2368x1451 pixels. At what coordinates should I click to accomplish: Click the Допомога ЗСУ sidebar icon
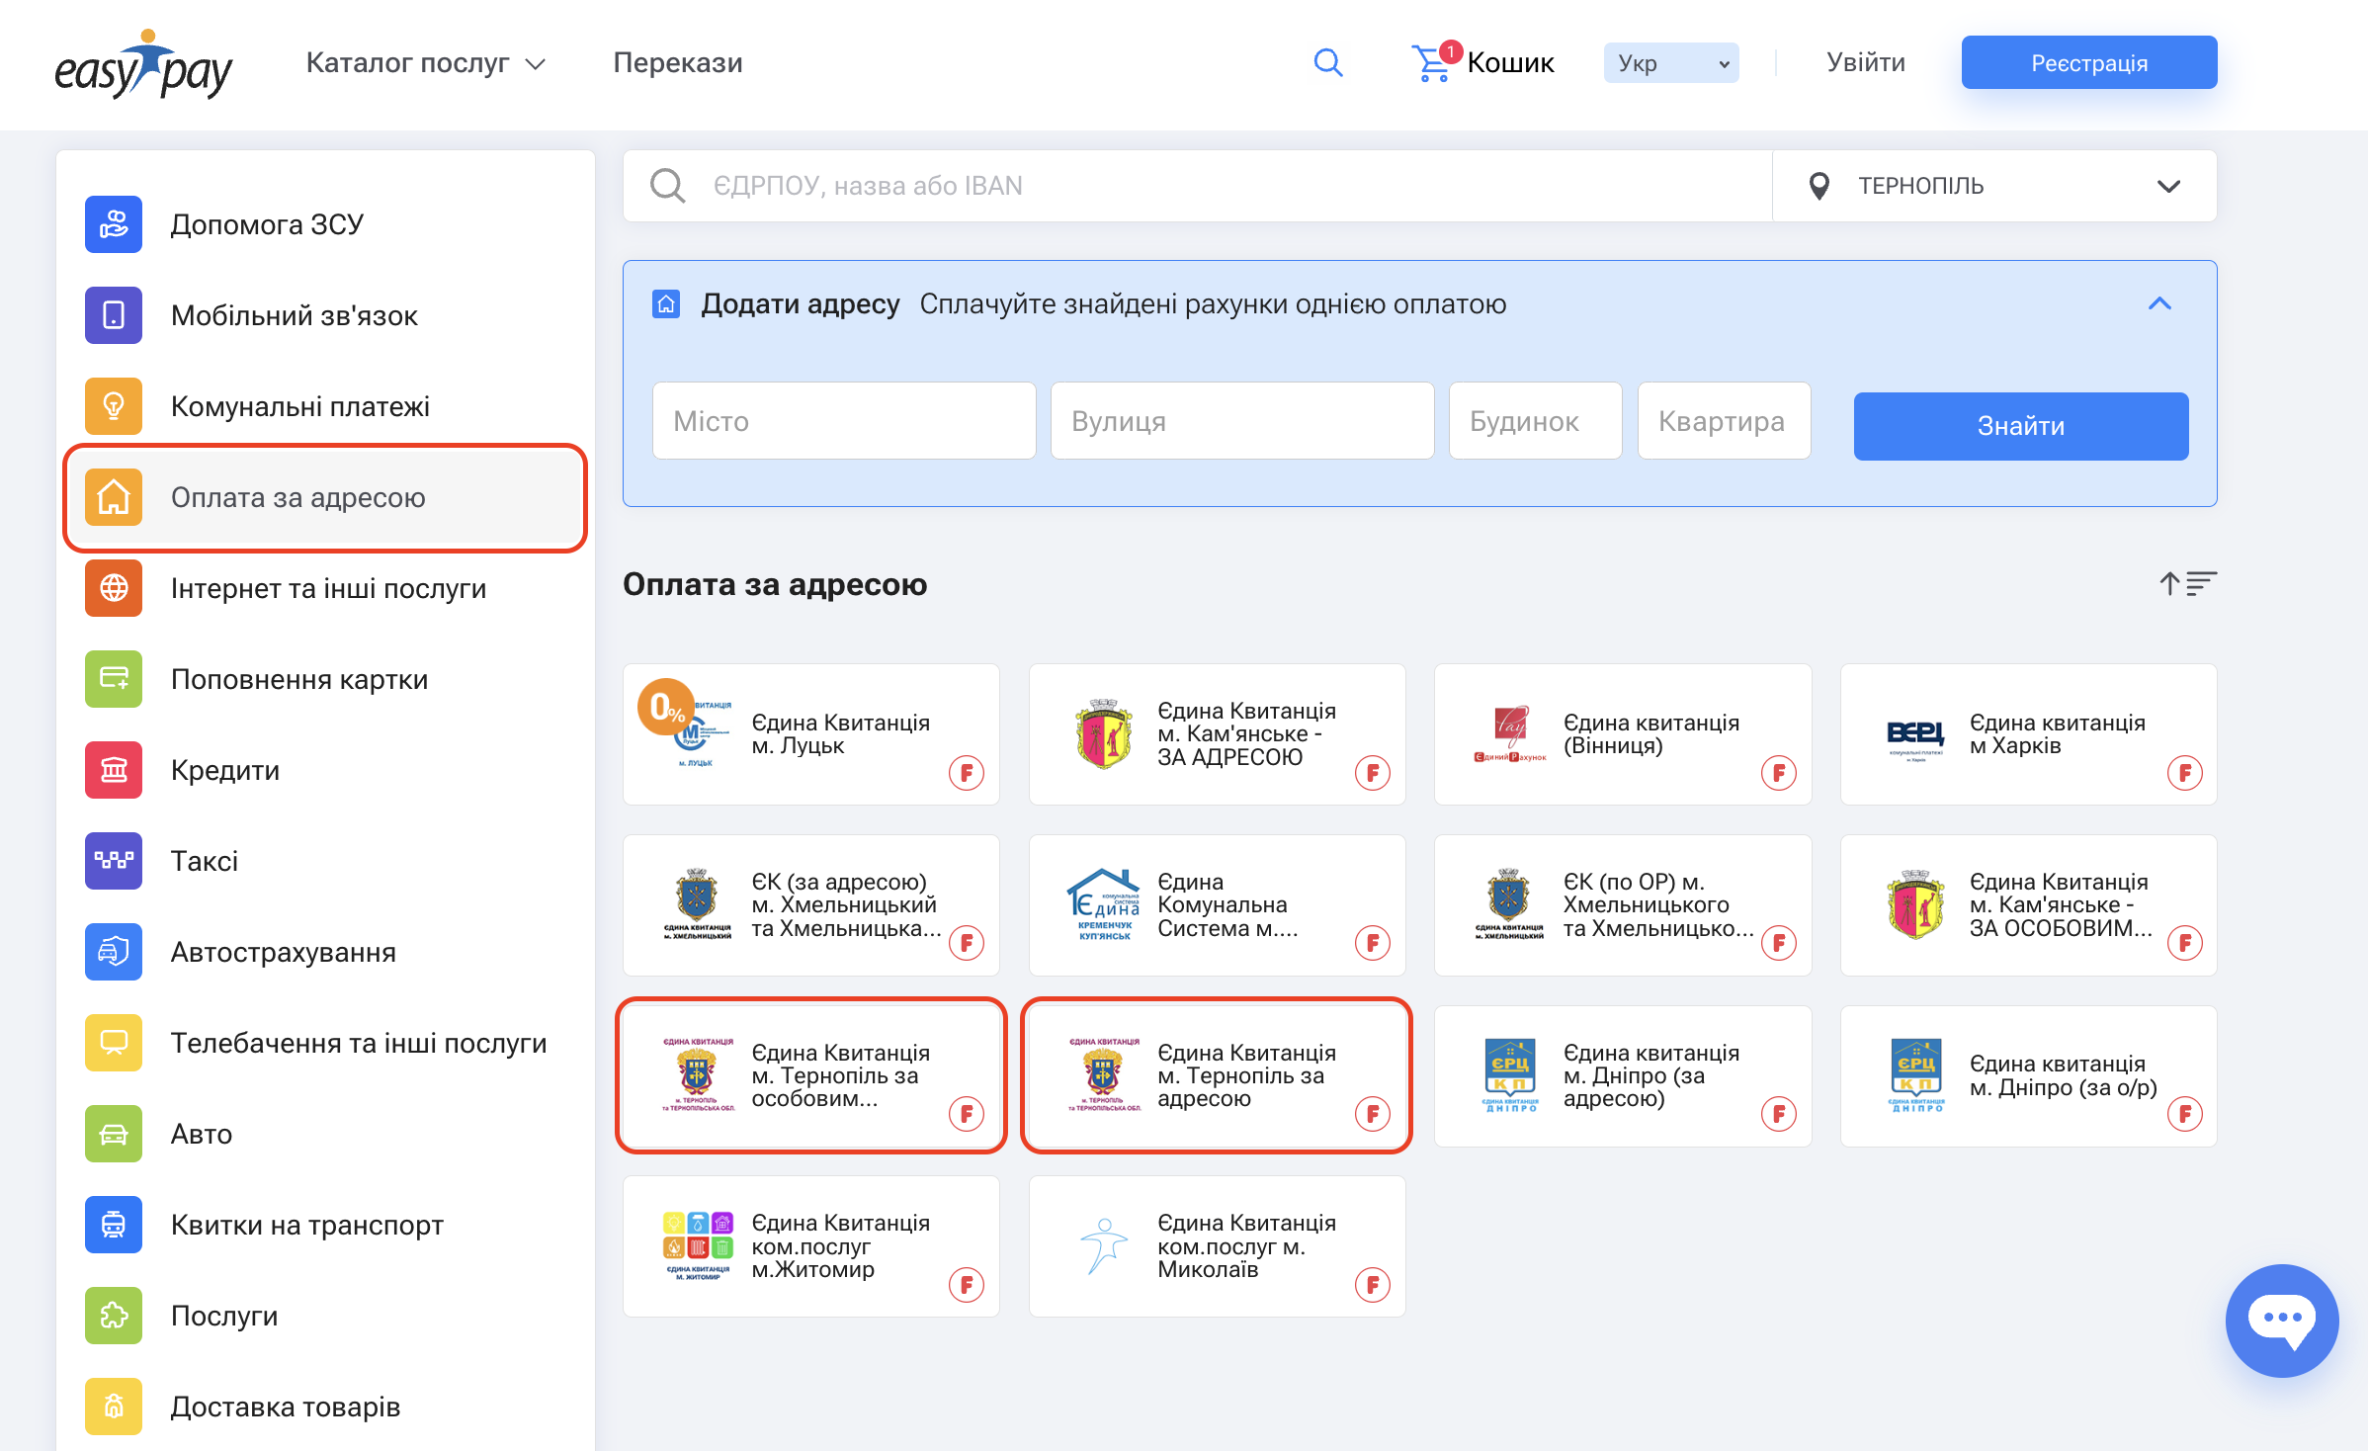114,224
